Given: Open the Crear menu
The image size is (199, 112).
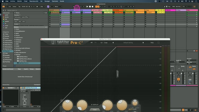Looking at the screenshot, I should [x=25, y=1].
